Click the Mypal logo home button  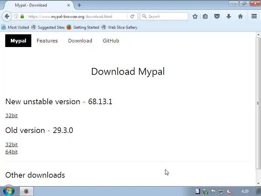click(18, 41)
